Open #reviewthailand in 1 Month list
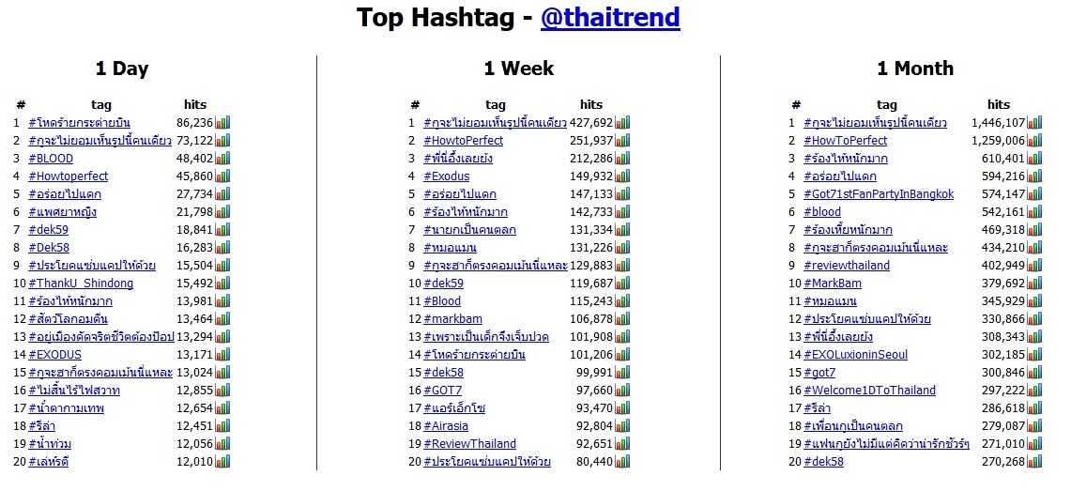Image resolution: width=1071 pixels, height=491 pixels. pos(847,265)
